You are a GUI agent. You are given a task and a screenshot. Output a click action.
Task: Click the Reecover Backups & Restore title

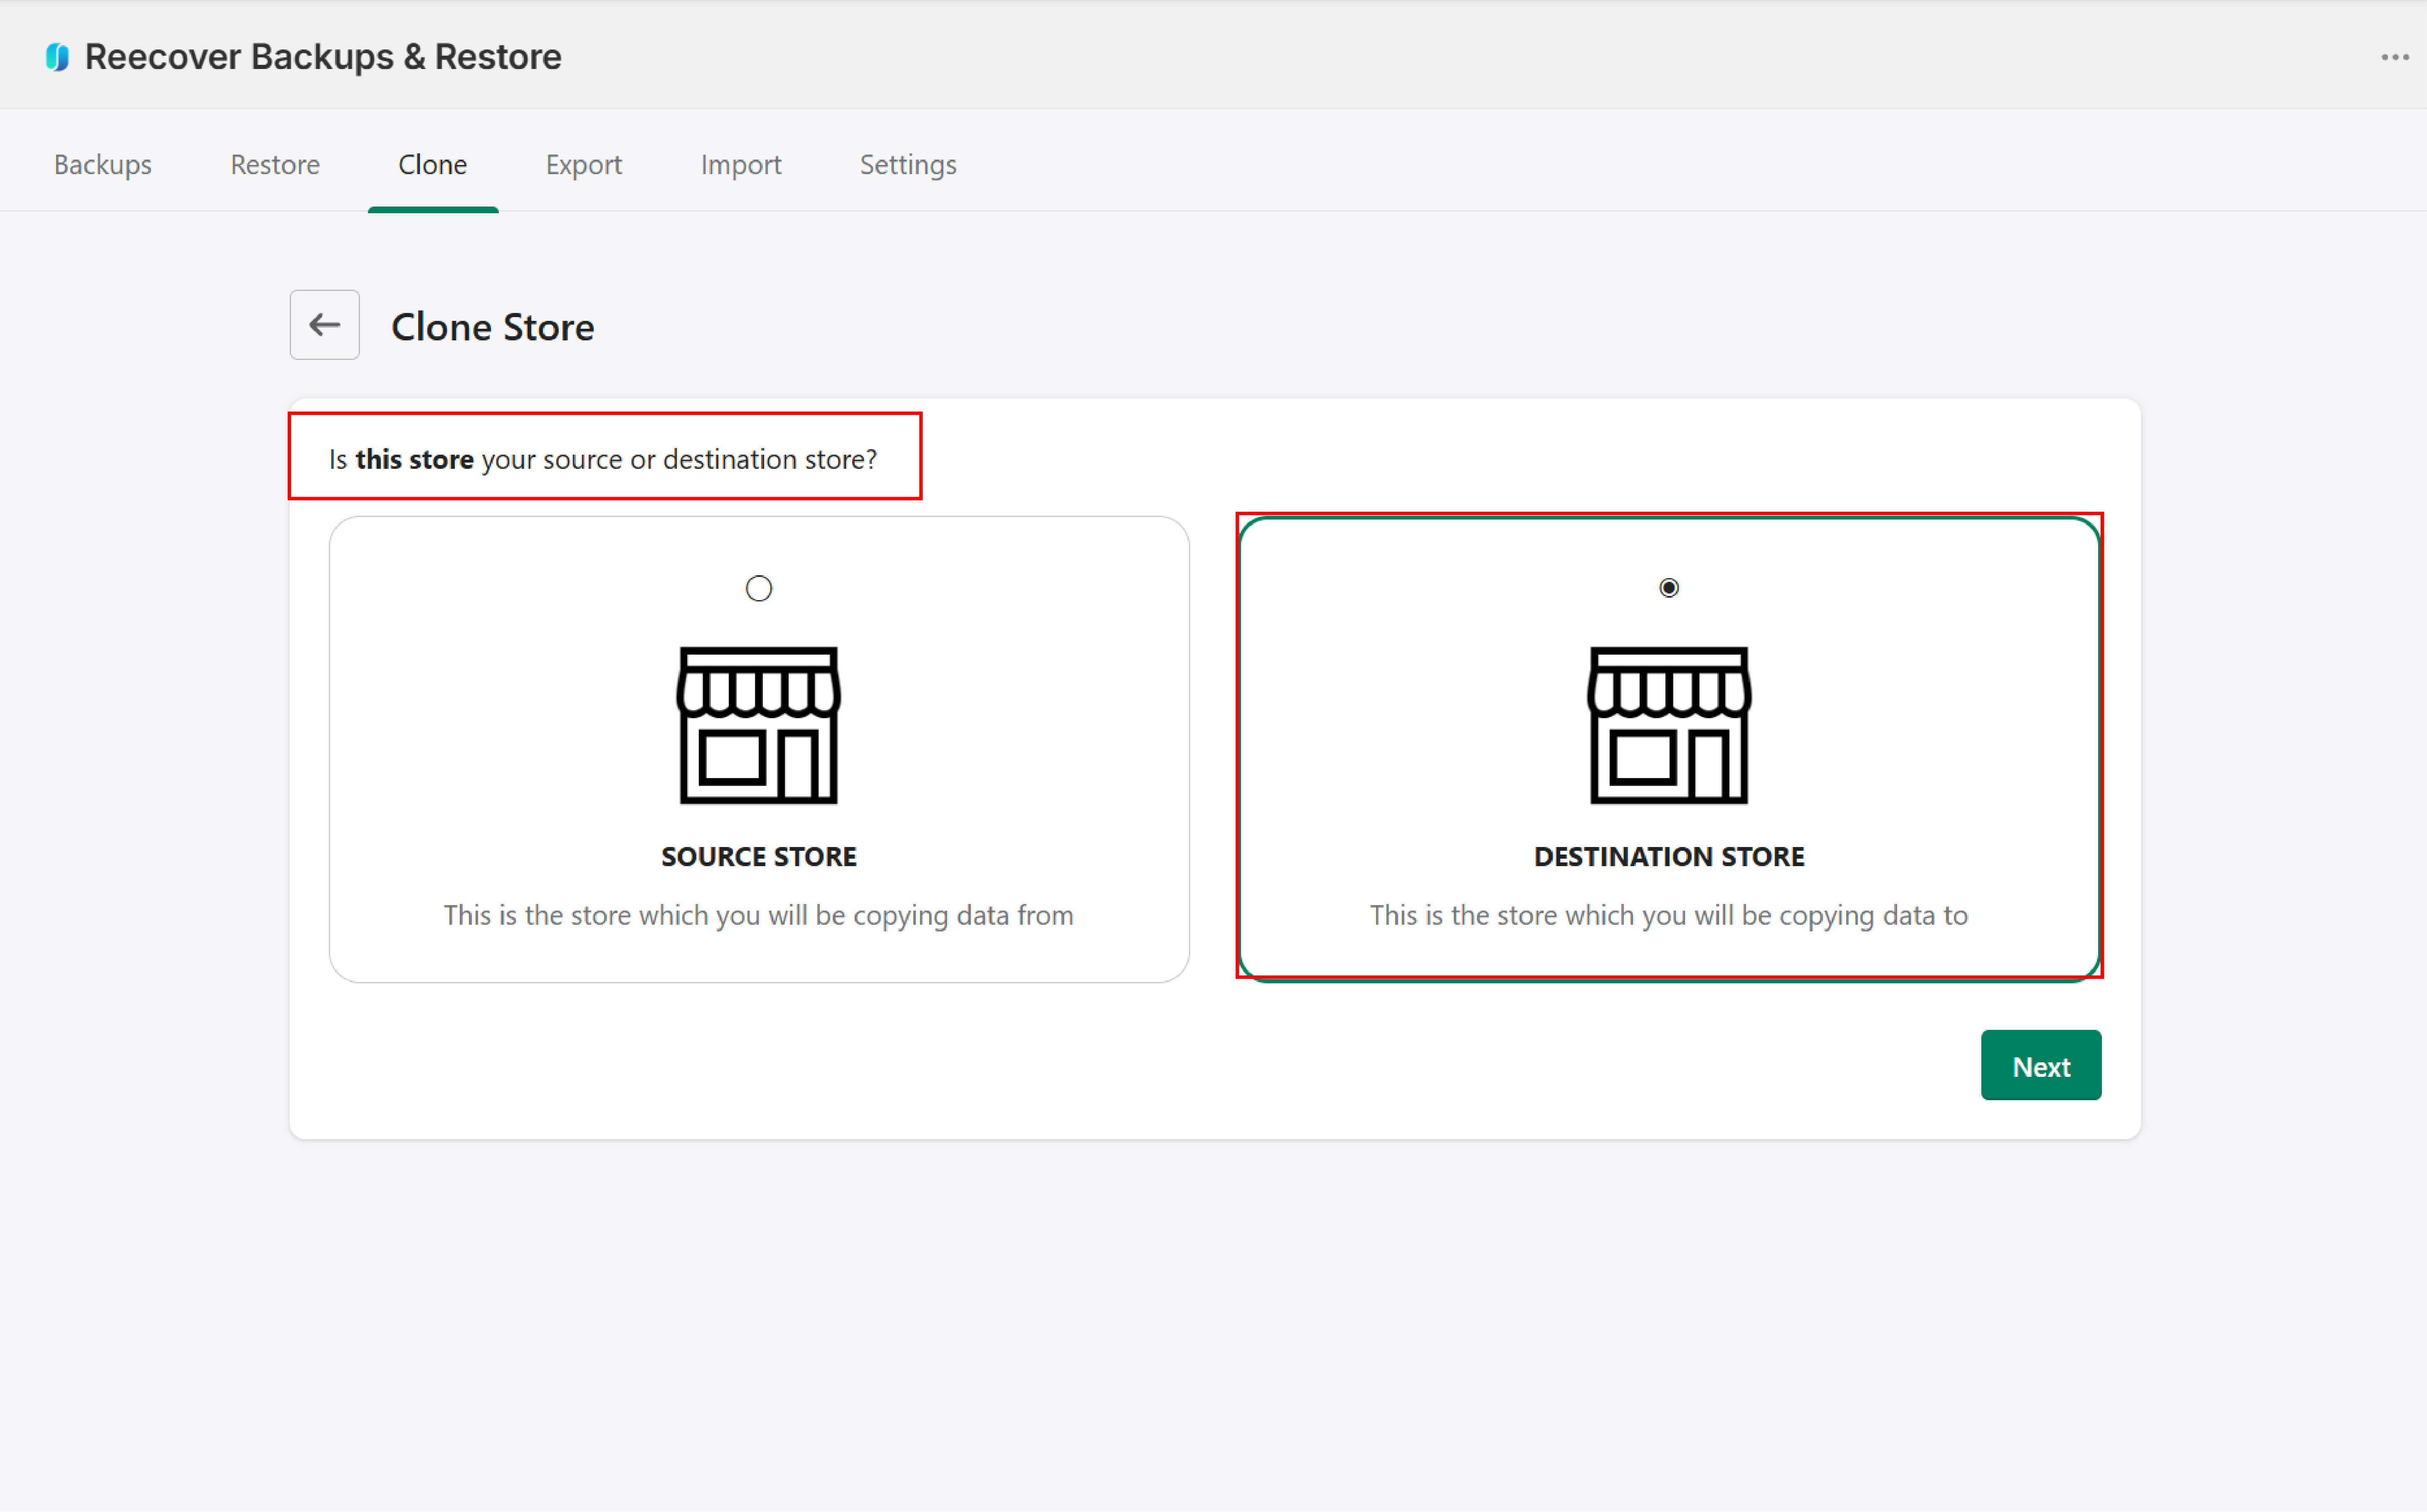point(323,57)
